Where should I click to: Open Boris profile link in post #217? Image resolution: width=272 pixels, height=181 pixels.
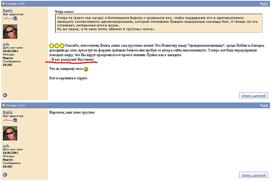coord(8,10)
